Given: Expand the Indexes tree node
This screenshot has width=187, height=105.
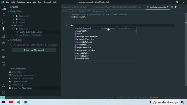Looking at the screenshot, I should pyautogui.click(x=13, y=22).
